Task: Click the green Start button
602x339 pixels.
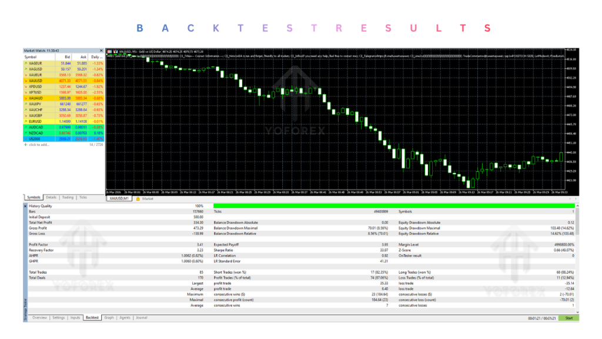Action: 568,318
